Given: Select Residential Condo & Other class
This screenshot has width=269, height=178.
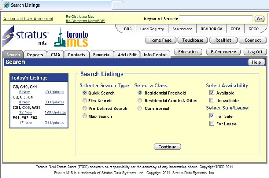Looking at the screenshot, I should click(x=140, y=101).
